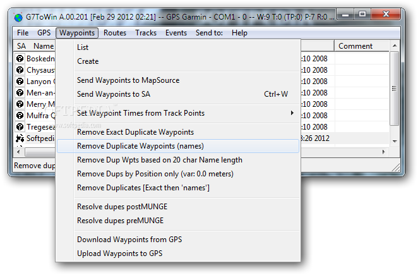Expand Set Waypoint Times from Track Points submenu
Viewport: 418px width, 275px height.
[x=178, y=113]
